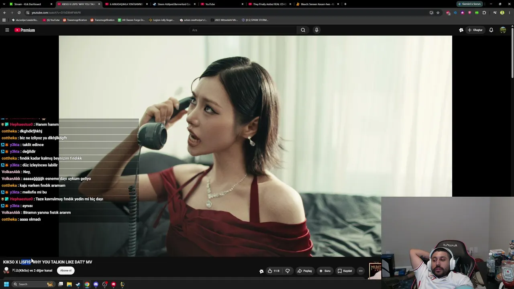Click chat message 'aaaa olmadı'
514x289 pixels.
(x=30, y=220)
